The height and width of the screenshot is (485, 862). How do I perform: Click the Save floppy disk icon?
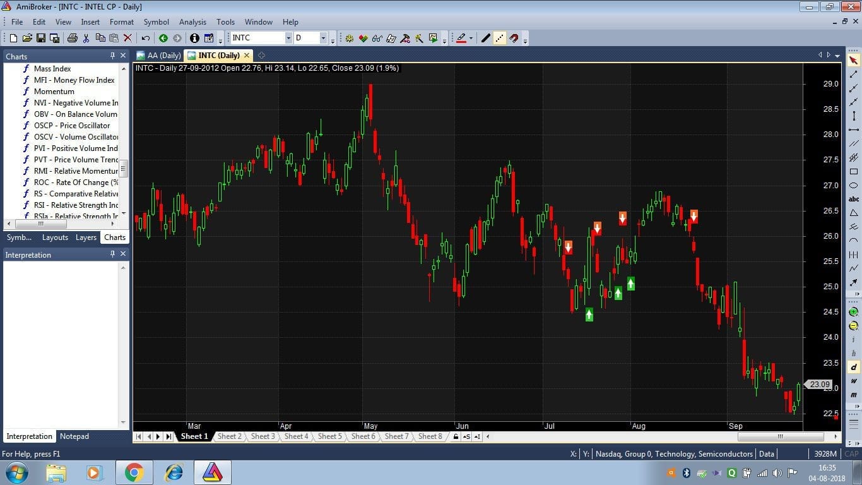[x=41, y=38]
